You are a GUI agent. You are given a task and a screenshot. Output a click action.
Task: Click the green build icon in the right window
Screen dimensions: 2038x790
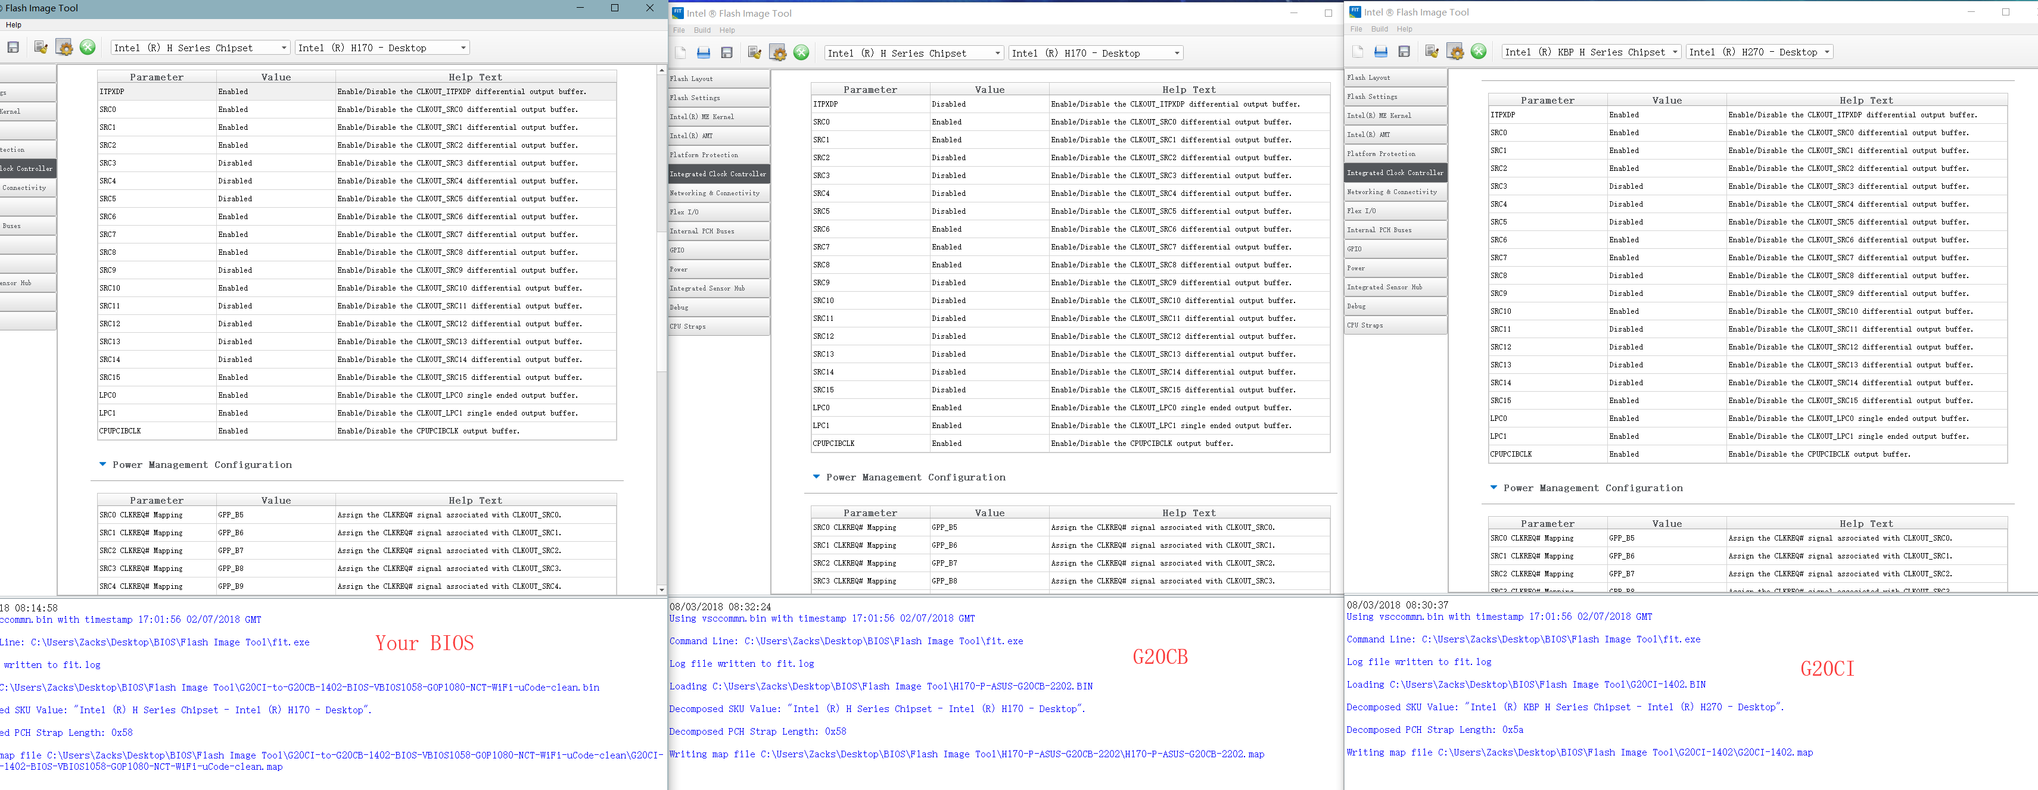(x=1479, y=51)
